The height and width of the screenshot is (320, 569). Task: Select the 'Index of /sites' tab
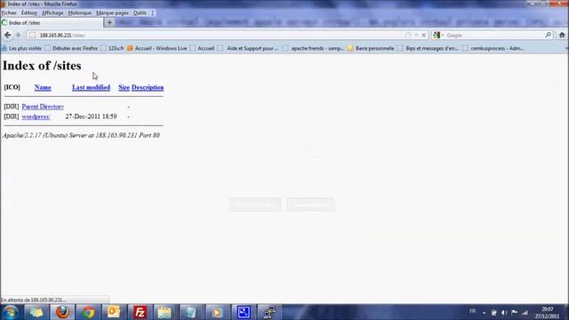[x=52, y=22]
